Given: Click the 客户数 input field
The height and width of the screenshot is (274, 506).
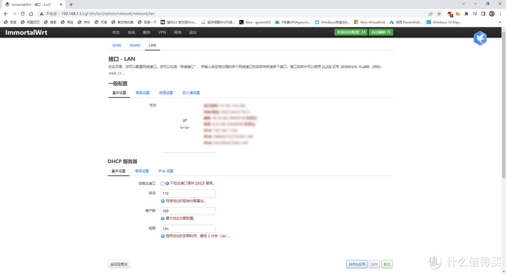Looking at the screenshot, I should [x=188, y=211].
